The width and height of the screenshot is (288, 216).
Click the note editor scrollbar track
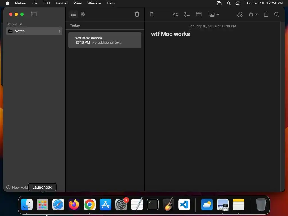pos(282,107)
